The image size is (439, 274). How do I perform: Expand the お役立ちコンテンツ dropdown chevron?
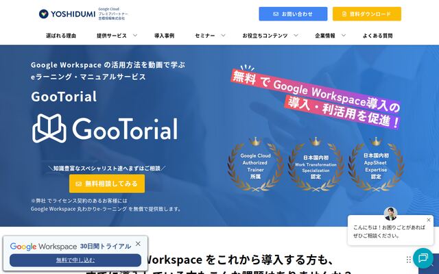point(296,35)
